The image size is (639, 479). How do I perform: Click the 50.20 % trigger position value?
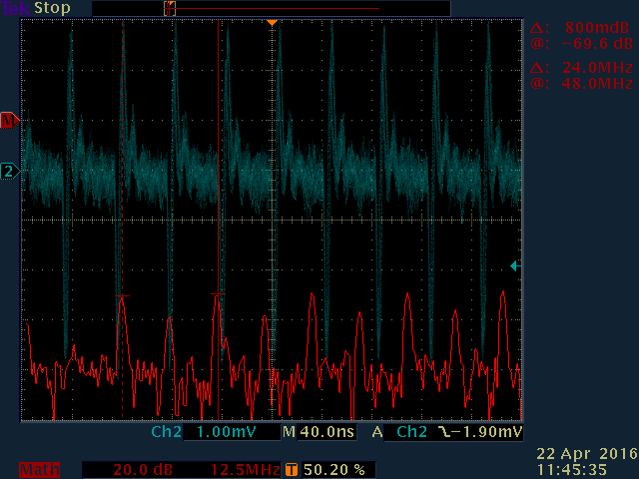pyautogui.click(x=334, y=470)
